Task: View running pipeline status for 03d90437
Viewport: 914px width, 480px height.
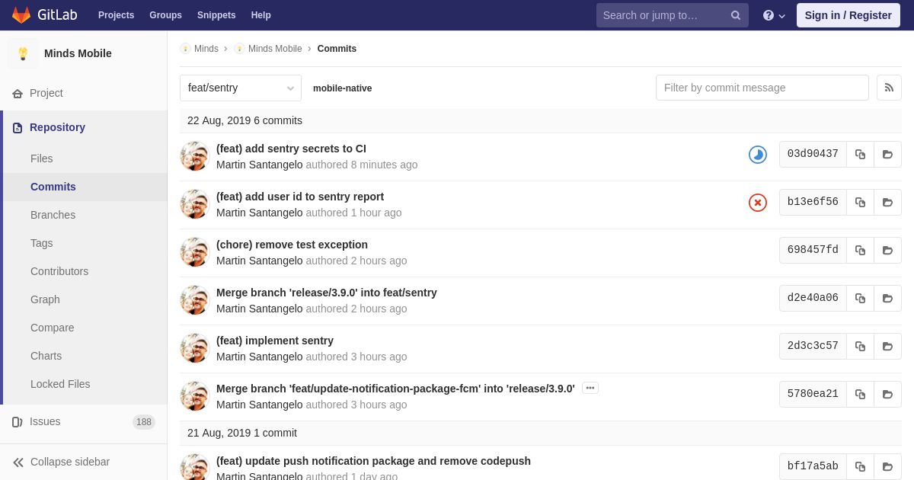Action: 758,155
